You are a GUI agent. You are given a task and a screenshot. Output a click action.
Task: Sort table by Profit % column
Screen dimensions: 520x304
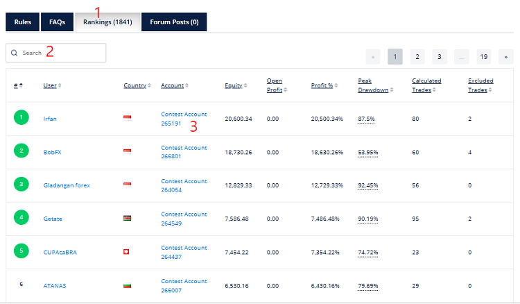pos(324,85)
